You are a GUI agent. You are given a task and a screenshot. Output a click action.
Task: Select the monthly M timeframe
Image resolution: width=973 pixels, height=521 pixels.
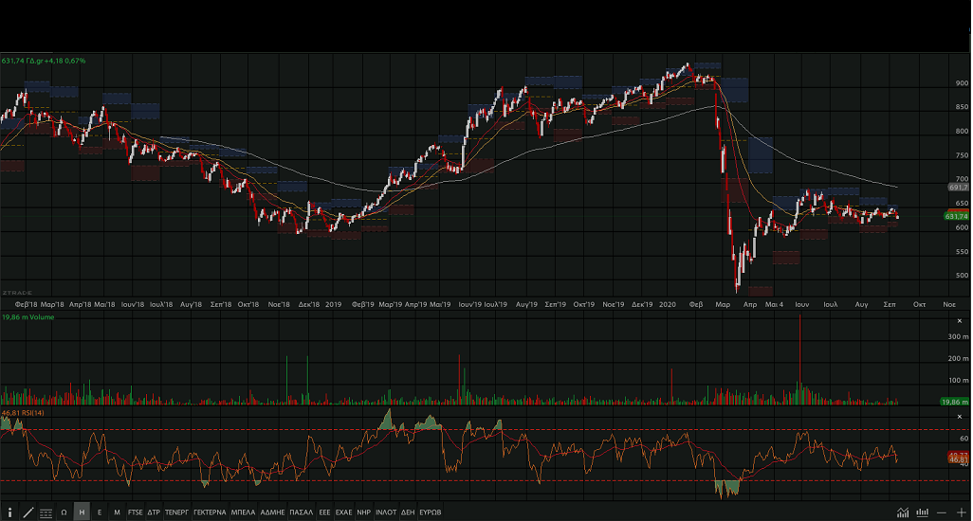click(x=117, y=512)
